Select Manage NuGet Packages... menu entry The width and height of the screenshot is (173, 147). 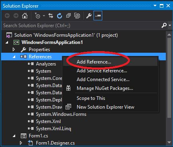click(105, 88)
